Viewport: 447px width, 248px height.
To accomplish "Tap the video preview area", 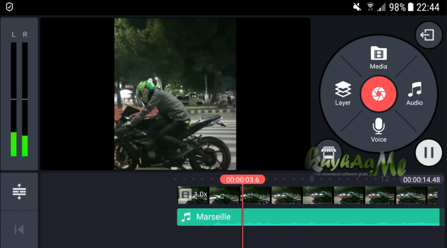I will coord(175,94).
